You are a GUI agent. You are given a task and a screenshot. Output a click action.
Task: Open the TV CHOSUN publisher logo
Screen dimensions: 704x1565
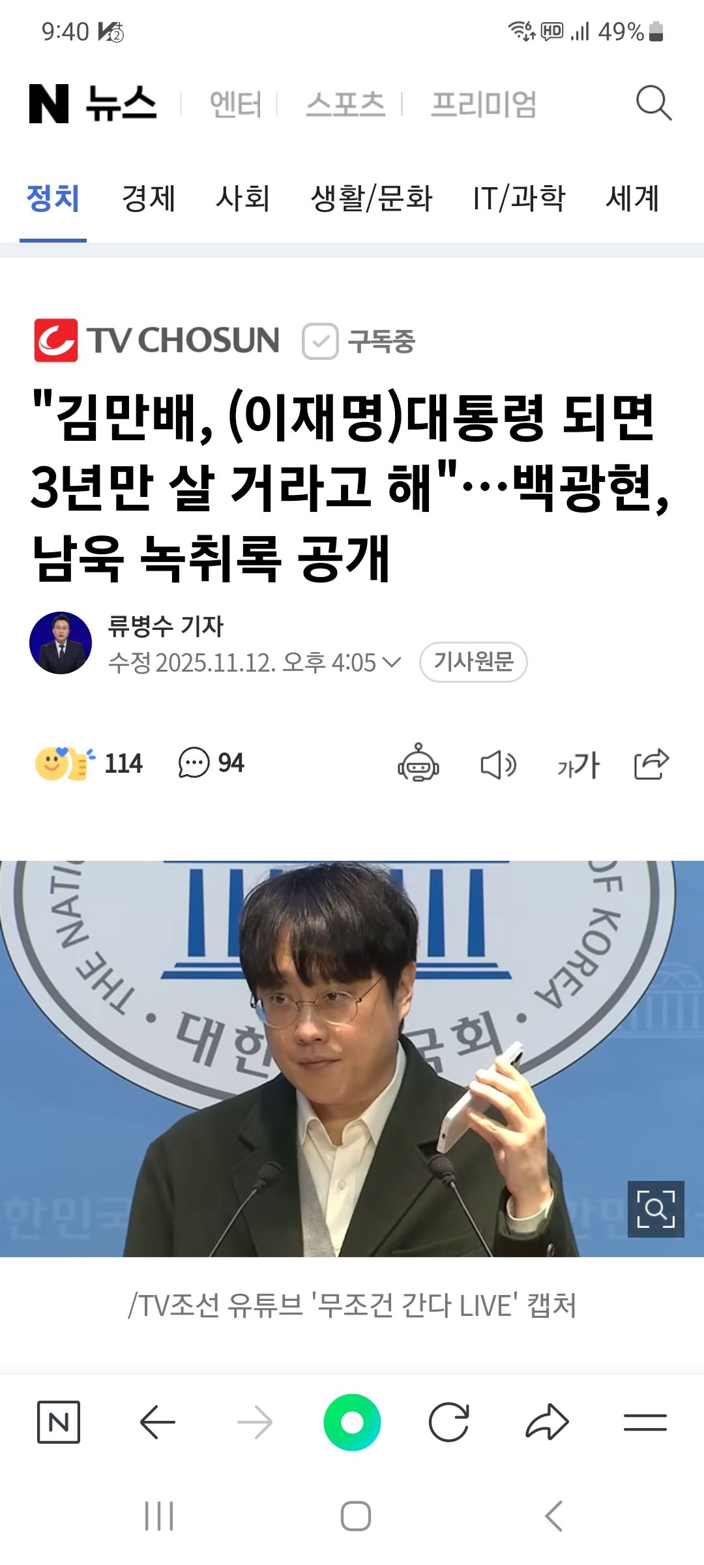[x=156, y=340]
